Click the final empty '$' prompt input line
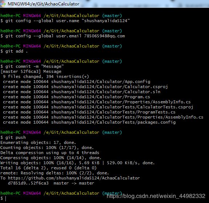Screen dimensions: 209x203 (x=4, y=198)
